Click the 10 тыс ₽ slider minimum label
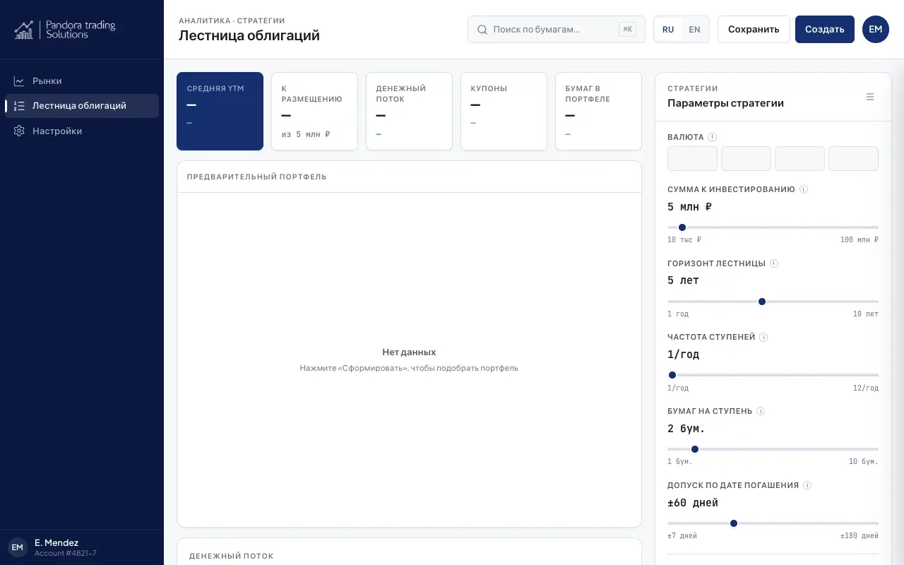Image resolution: width=904 pixels, height=565 pixels. point(684,240)
